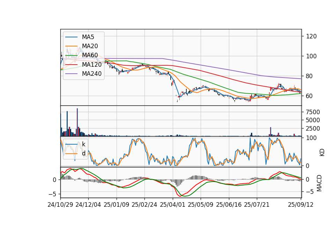335x241 pixels.
Task: Click the 24/10/29 date axis label
Action: (60, 205)
